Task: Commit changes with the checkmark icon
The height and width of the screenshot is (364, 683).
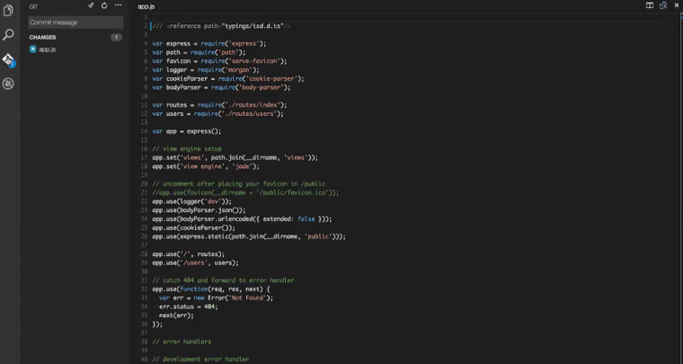Action: (x=91, y=5)
